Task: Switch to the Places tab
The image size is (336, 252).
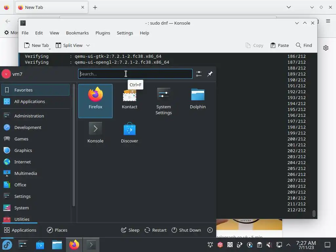Action: click(x=57, y=230)
